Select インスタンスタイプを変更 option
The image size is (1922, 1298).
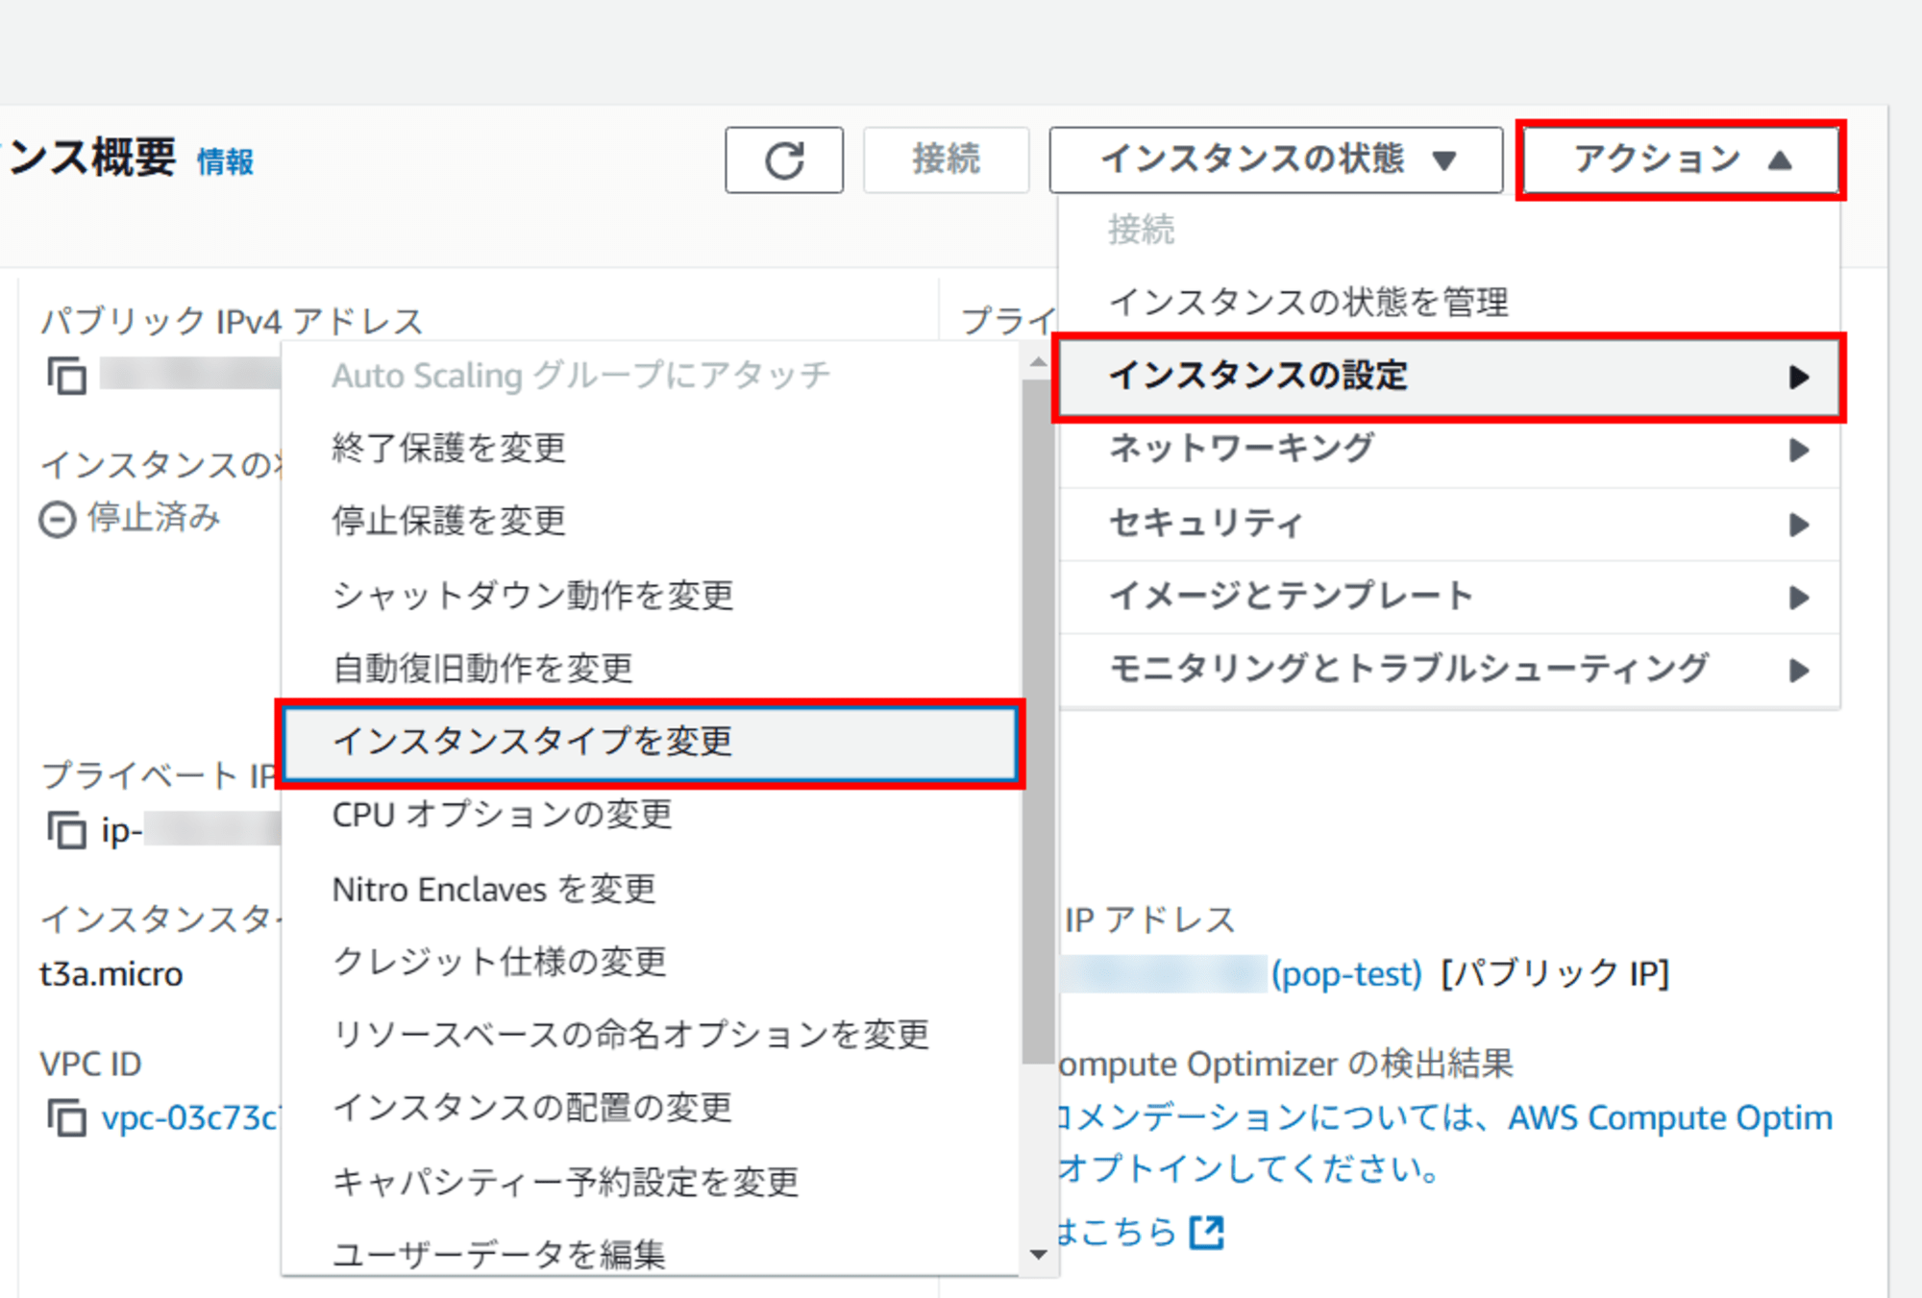[652, 743]
